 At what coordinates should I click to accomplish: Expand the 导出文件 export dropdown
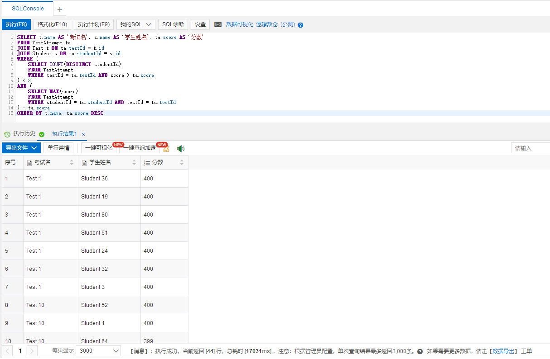[21, 148]
